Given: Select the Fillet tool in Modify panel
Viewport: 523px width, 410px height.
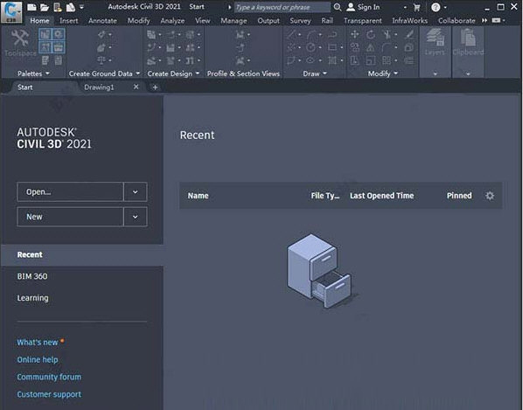Looking at the screenshot, I should click(387, 47).
